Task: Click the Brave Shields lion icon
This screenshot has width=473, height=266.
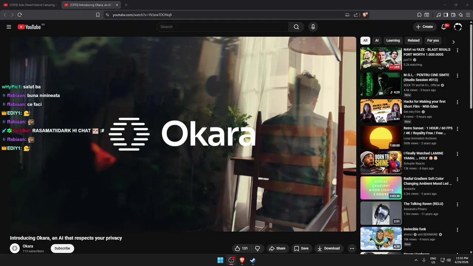Action: coord(365,15)
